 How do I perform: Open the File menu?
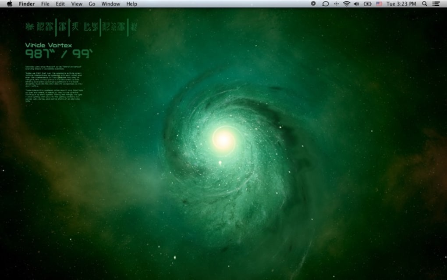[45, 4]
